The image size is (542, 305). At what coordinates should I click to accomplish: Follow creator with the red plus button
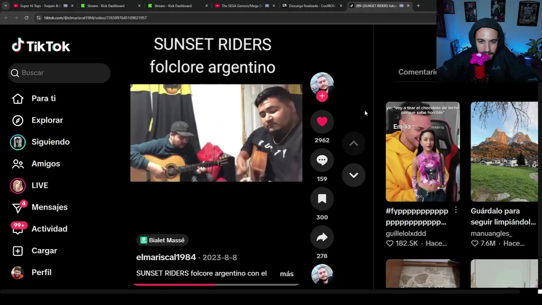coord(322,96)
